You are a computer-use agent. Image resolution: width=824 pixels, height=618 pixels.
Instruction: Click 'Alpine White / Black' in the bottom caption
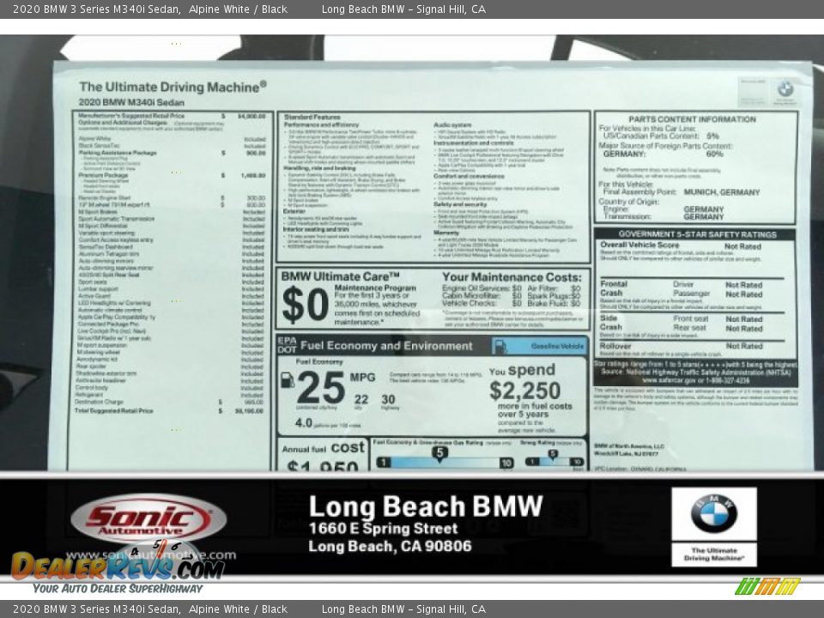pyautogui.click(x=238, y=609)
